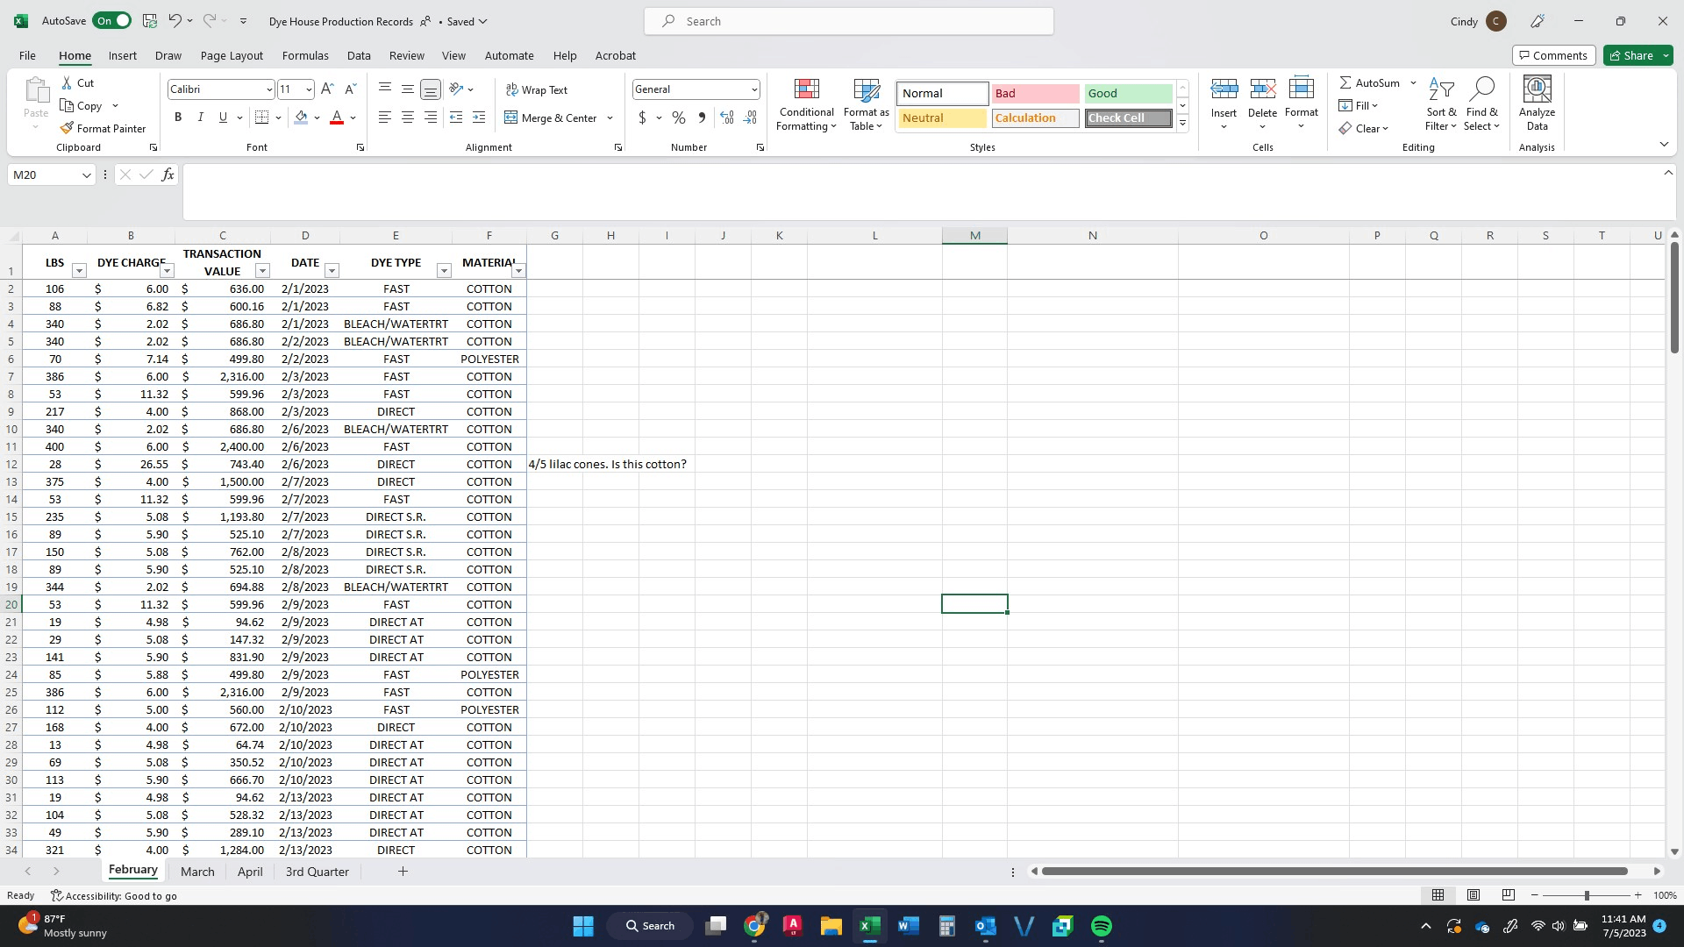Click the zoom slider handle

tap(1586, 895)
